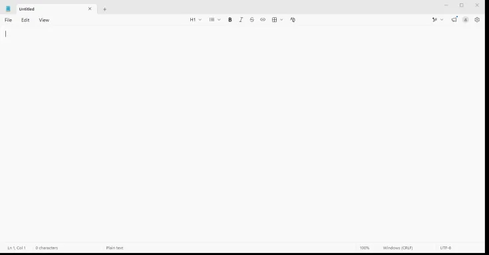Open the megaphone announcements icon
This screenshot has height=255, width=489.
click(x=454, y=20)
